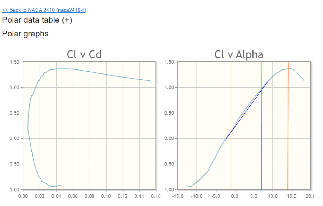Click the 0.16 x-axis label on Cl v Cd

pos(156,196)
